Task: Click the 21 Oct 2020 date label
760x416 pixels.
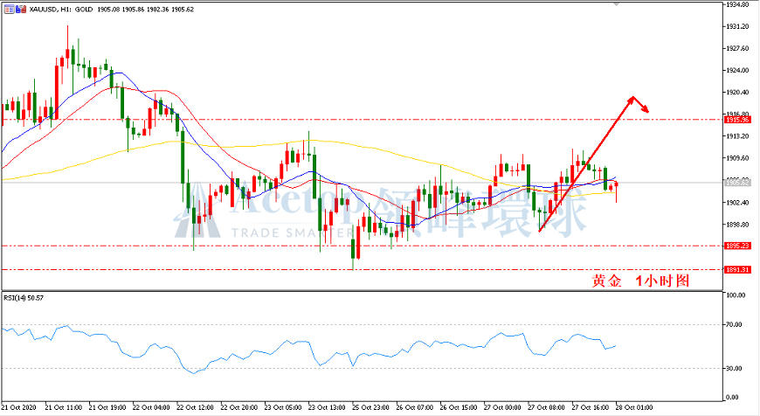Action: 19,407
